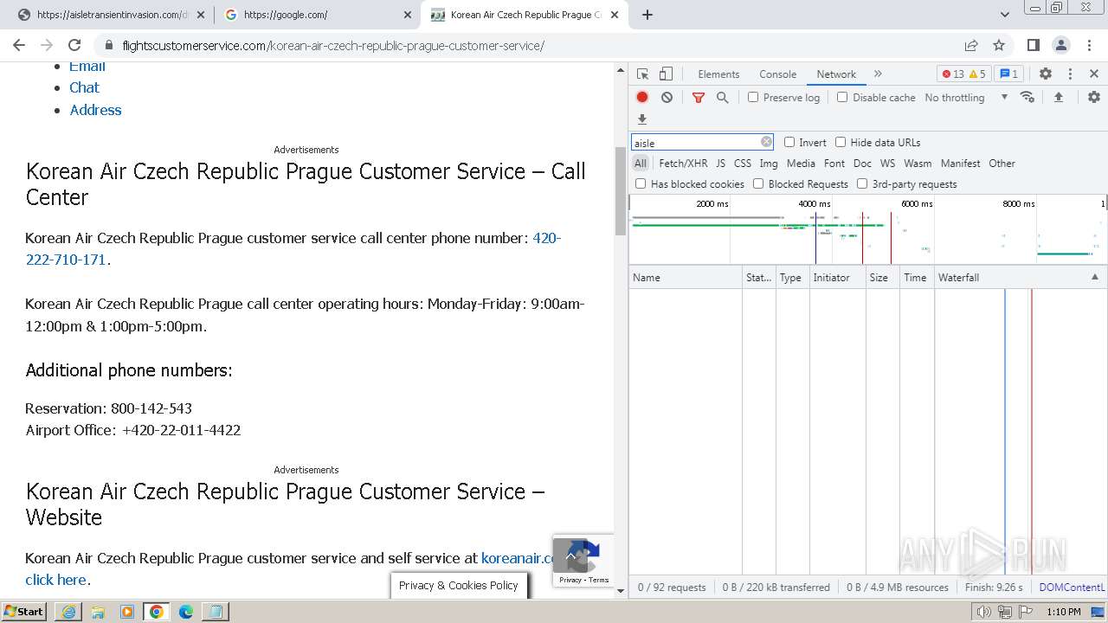
Task: Bookmark this page with the star
Action: pos(999,45)
